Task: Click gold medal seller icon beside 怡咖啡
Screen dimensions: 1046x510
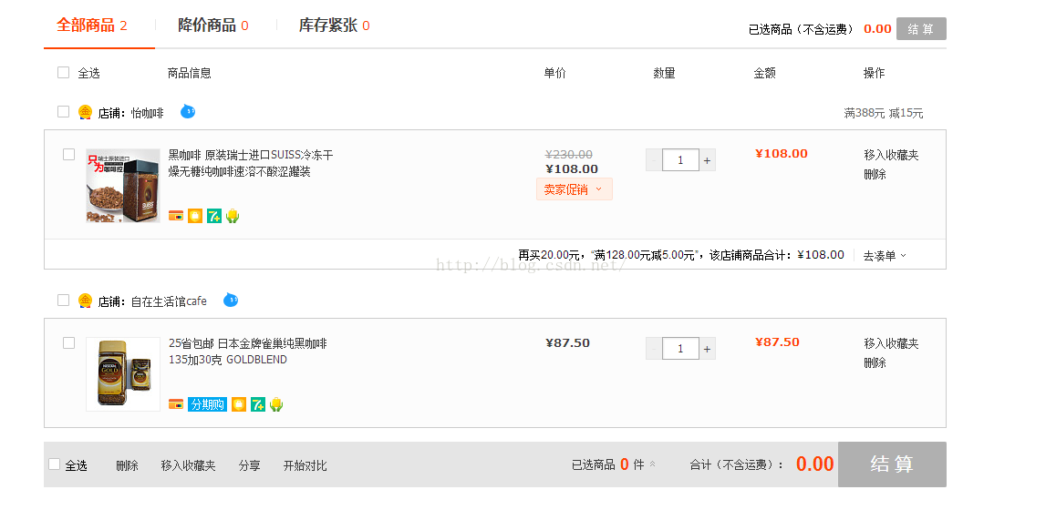Action: [85, 113]
